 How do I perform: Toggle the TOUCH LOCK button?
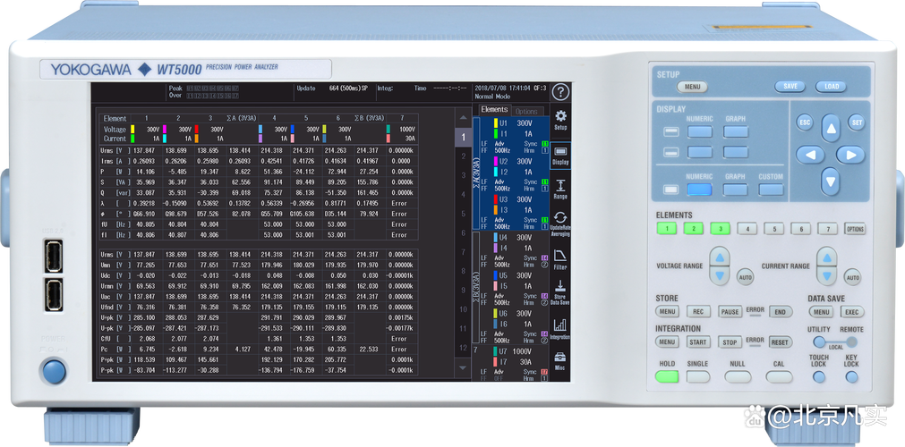tap(818, 376)
